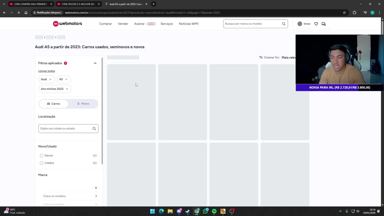Open WhatsApp from the taskbar

pos(205,211)
